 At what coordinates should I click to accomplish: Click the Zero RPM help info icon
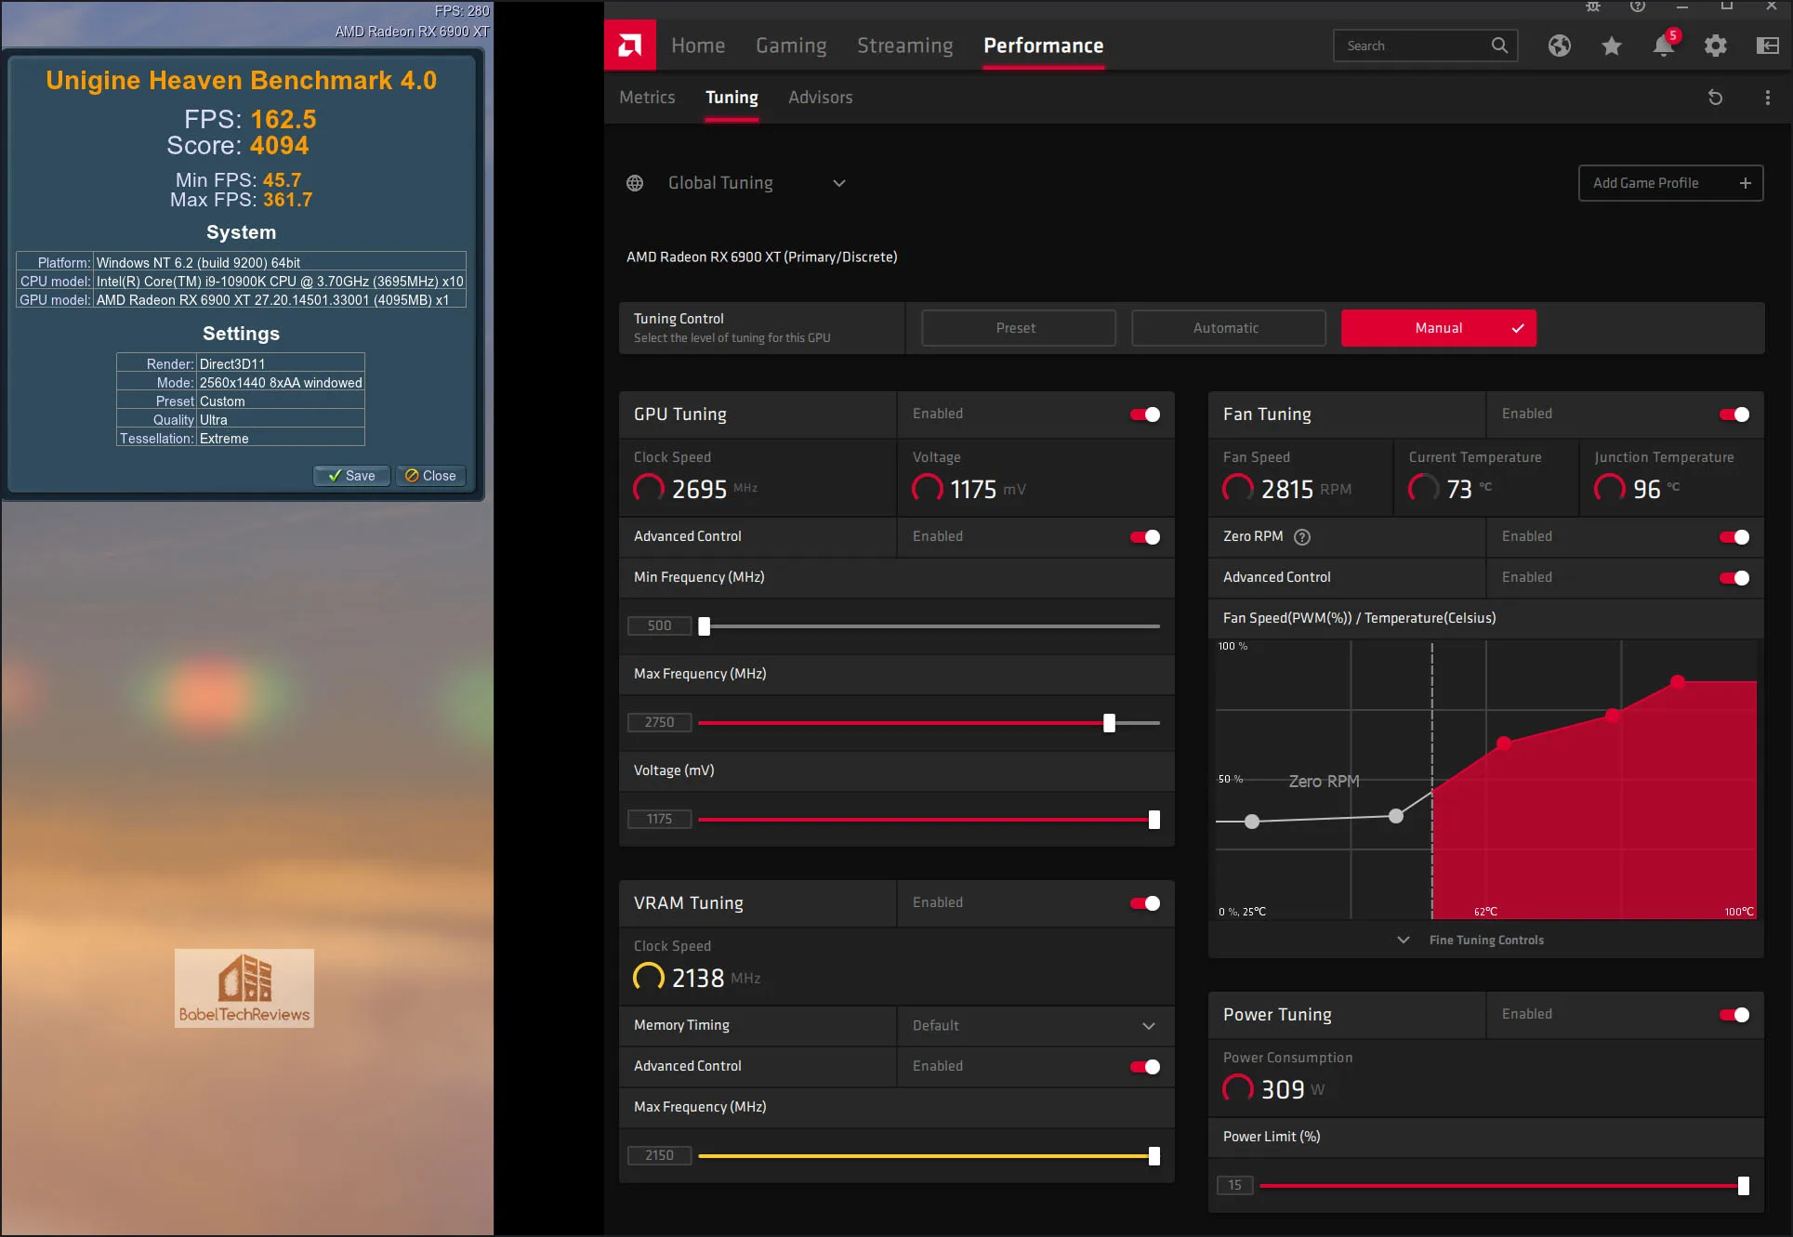[x=1302, y=536]
